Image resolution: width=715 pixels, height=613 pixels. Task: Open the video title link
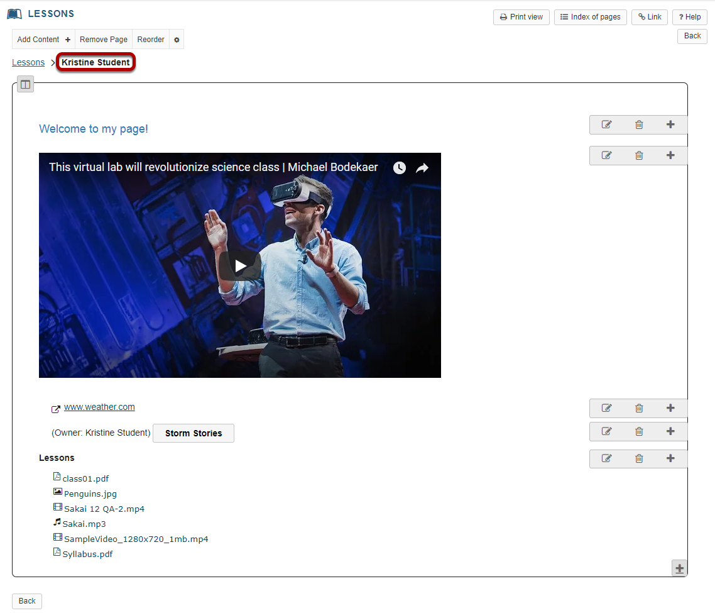(214, 167)
